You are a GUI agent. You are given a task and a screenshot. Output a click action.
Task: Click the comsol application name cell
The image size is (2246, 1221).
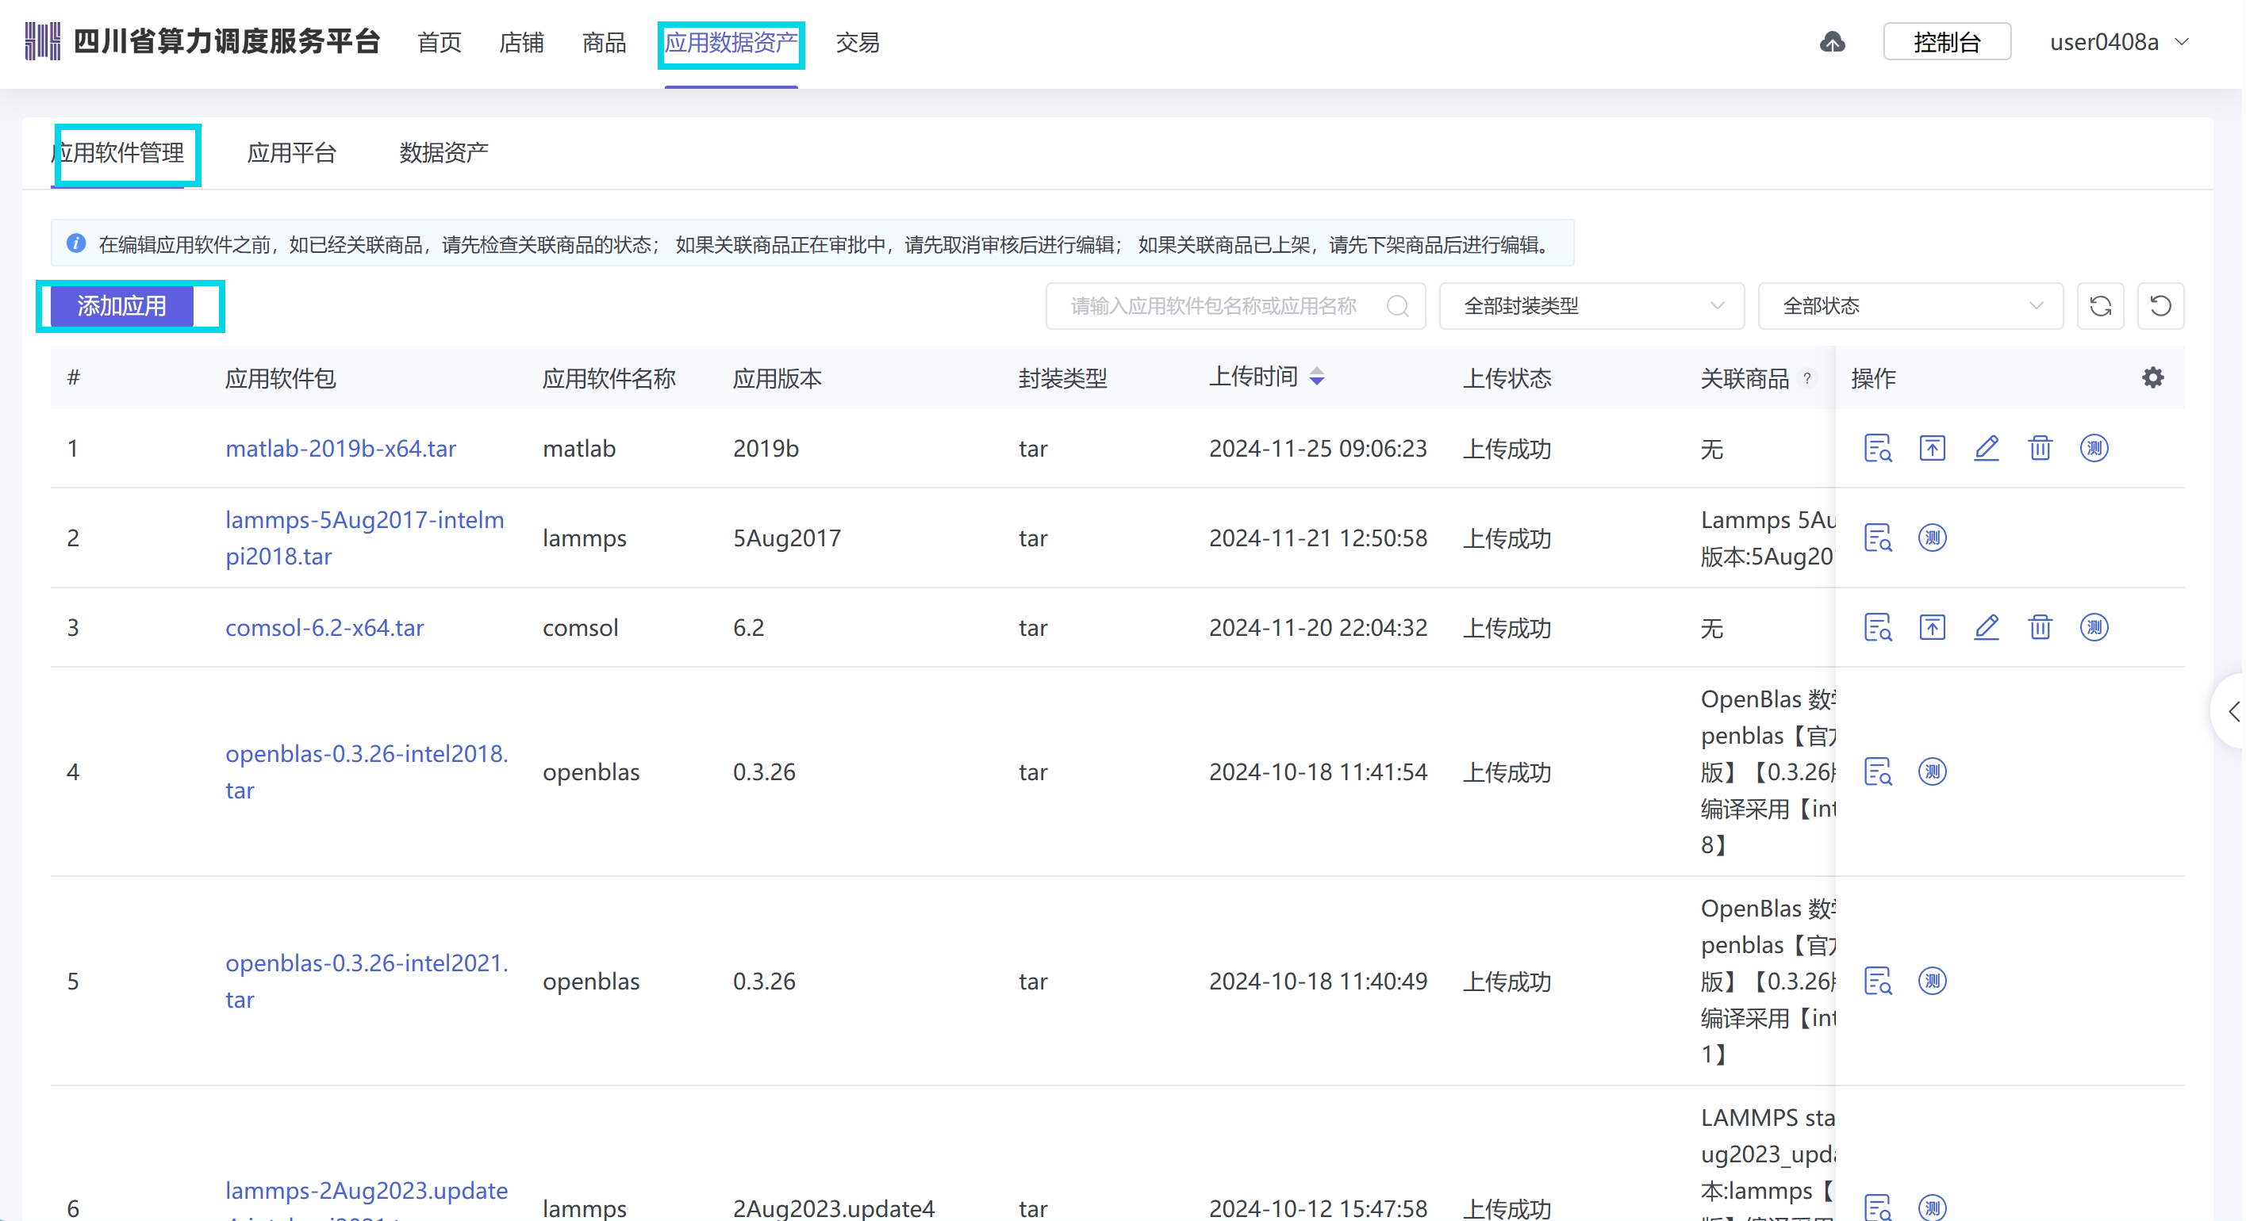[580, 629]
